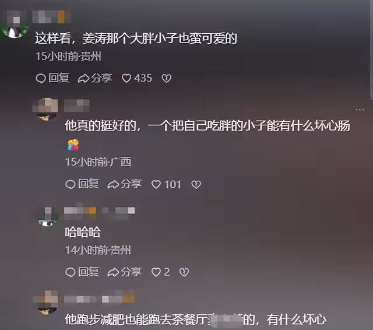Open the top commenter's avatar profile
The width and height of the screenshot is (373, 330).
[x=15, y=24]
